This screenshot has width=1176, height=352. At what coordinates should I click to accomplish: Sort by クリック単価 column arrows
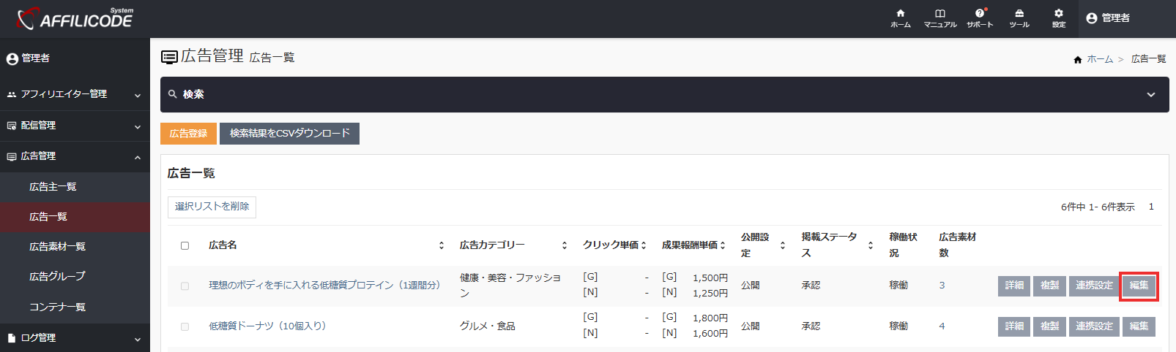[644, 245]
